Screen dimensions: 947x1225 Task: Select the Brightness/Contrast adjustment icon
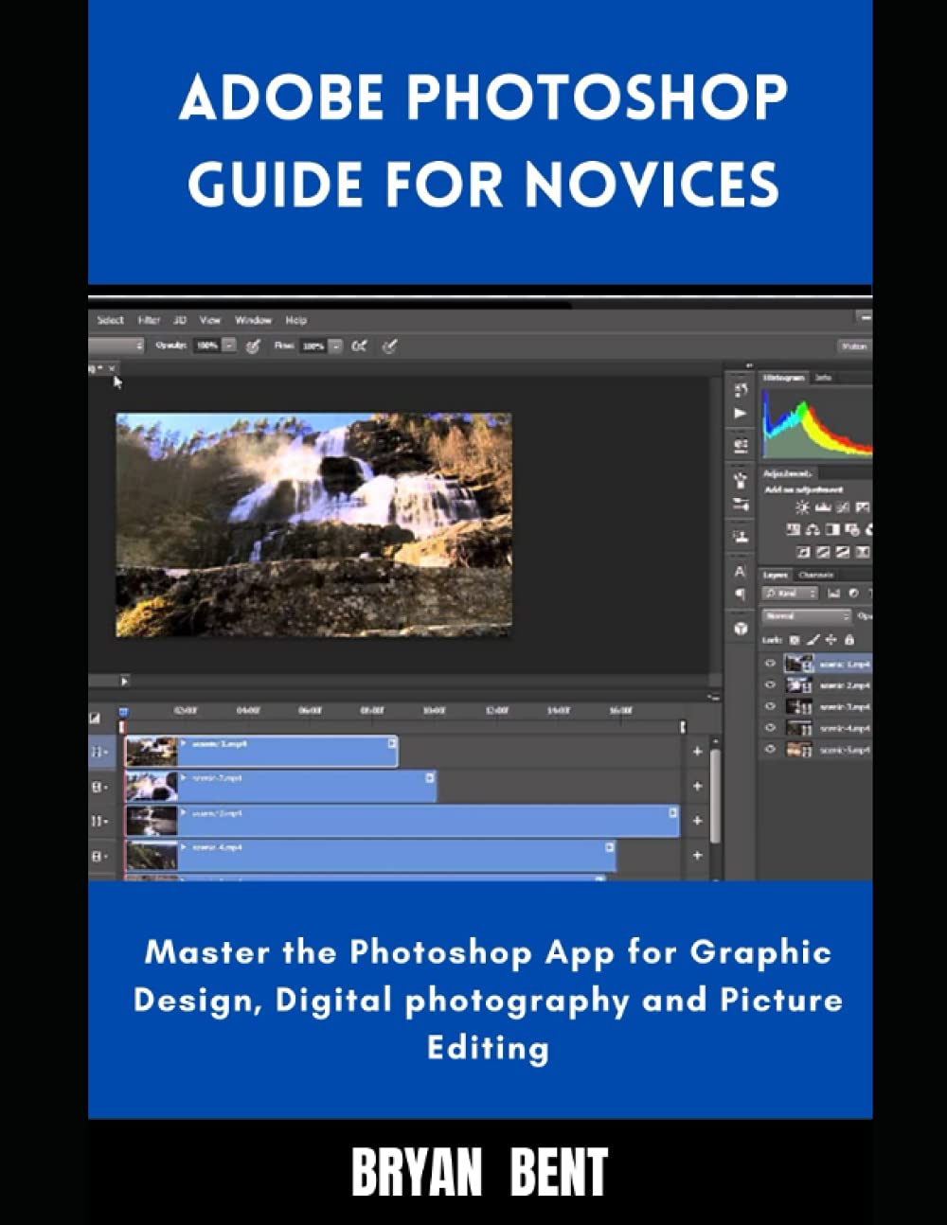coord(803,507)
